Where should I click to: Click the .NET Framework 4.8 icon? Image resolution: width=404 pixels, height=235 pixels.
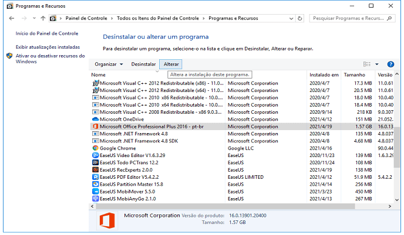click(x=95, y=134)
